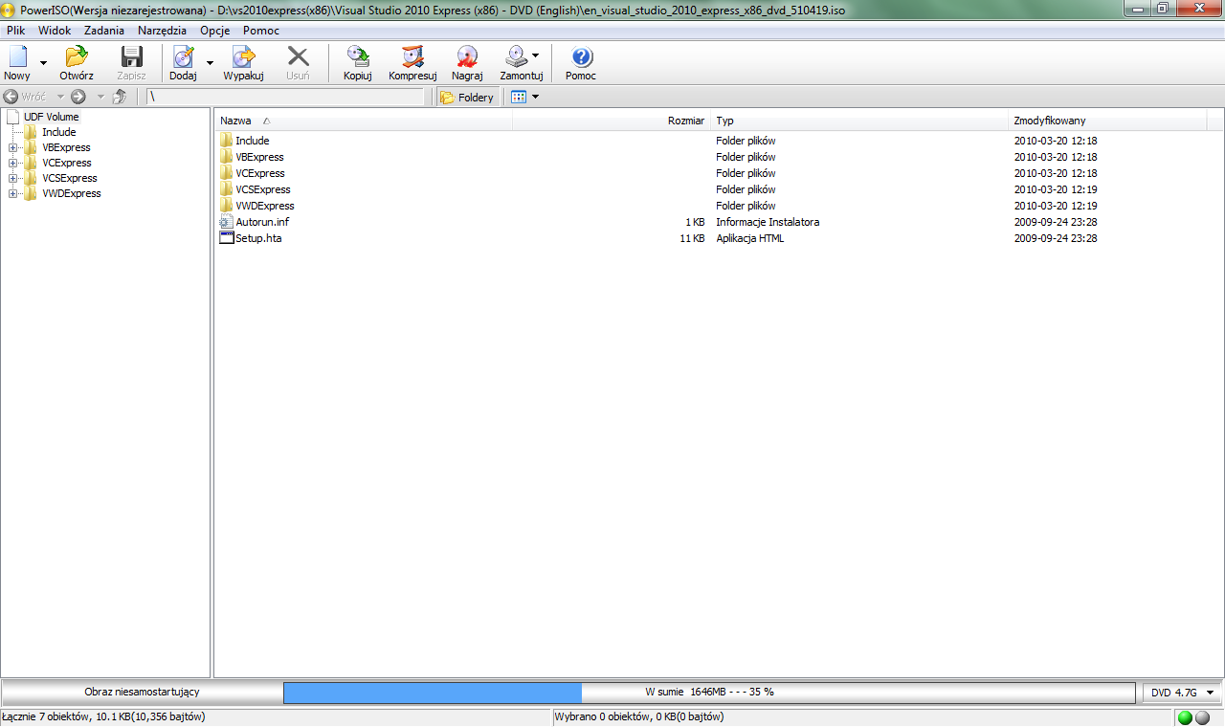
Task: Burn the image using the Nagraj icon
Action: pos(467,57)
